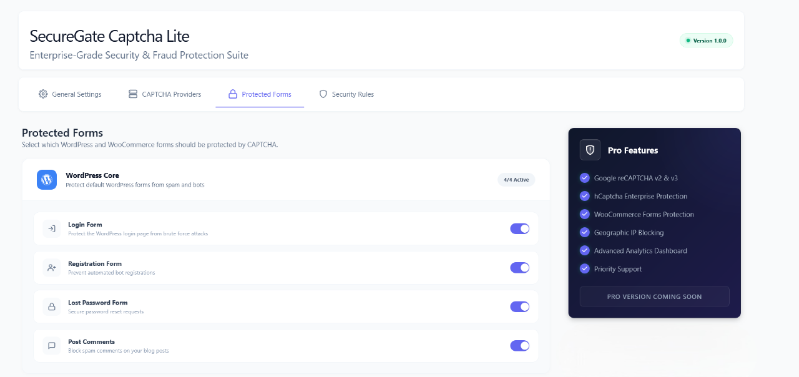Click the Pro Features shield icon
Viewport: 799px width, 377px height.
[589, 150]
